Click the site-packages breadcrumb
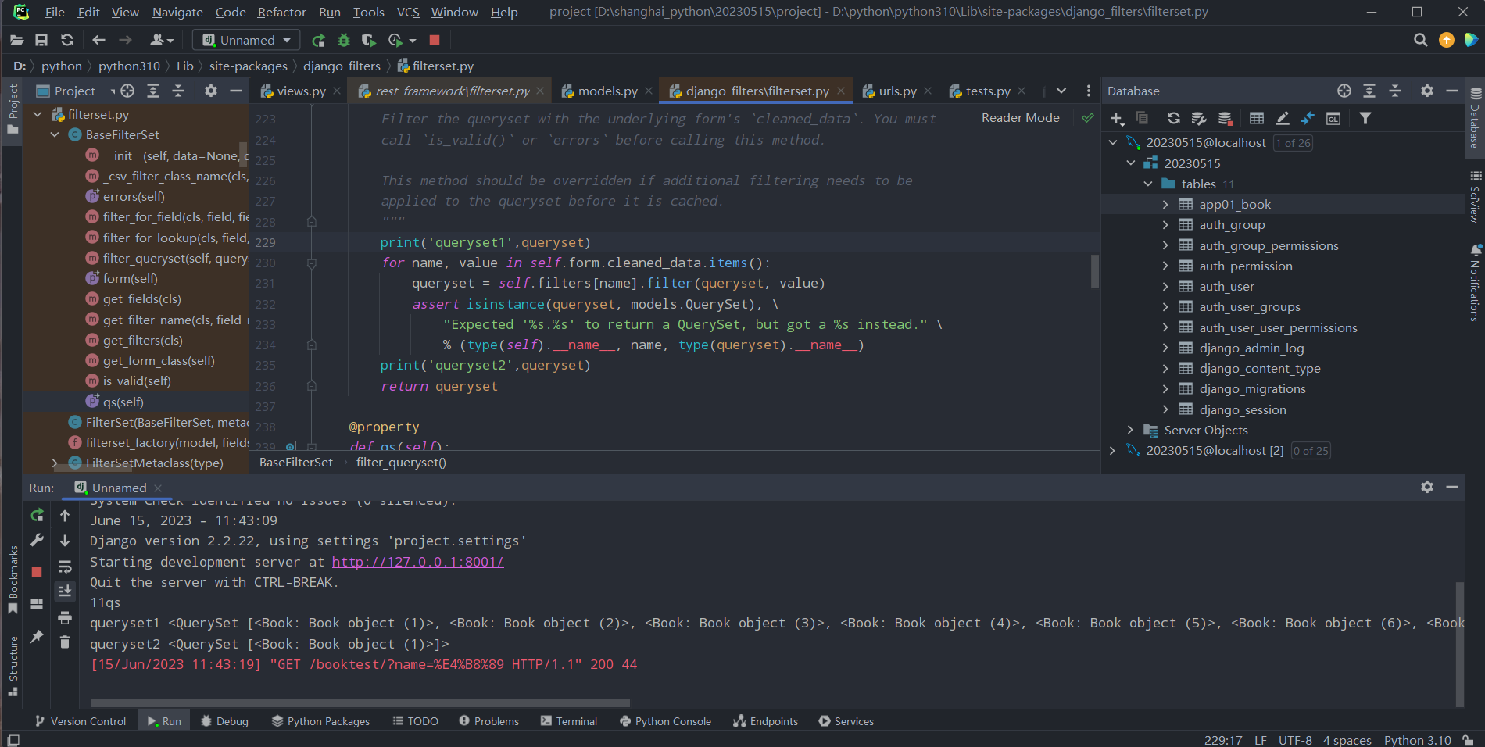 point(248,66)
